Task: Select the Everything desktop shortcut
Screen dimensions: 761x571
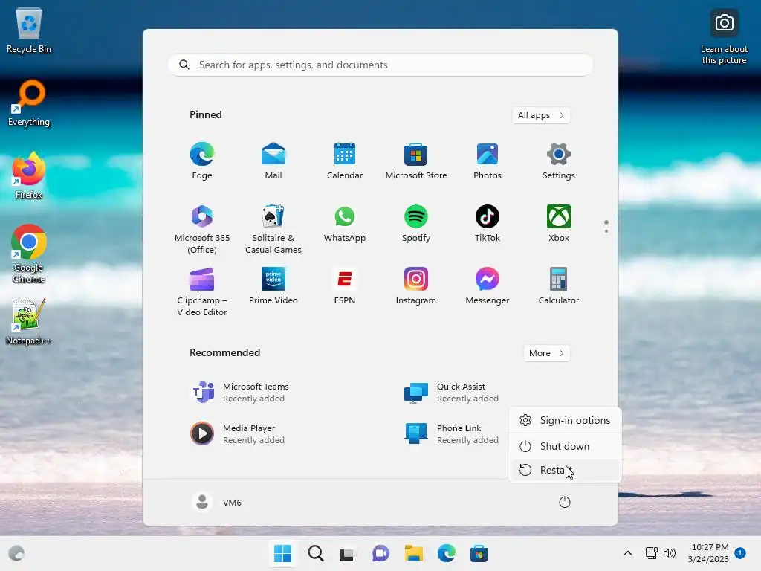Action: pyautogui.click(x=29, y=103)
